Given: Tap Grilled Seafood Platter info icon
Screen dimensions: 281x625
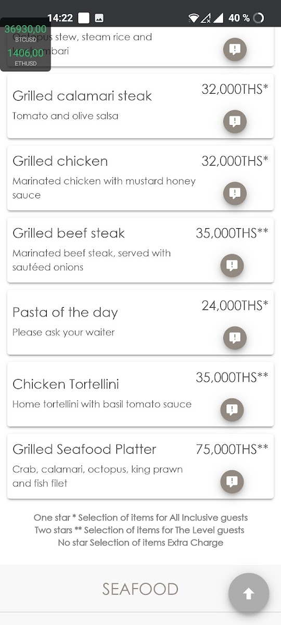Looking at the screenshot, I should [x=232, y=481].
